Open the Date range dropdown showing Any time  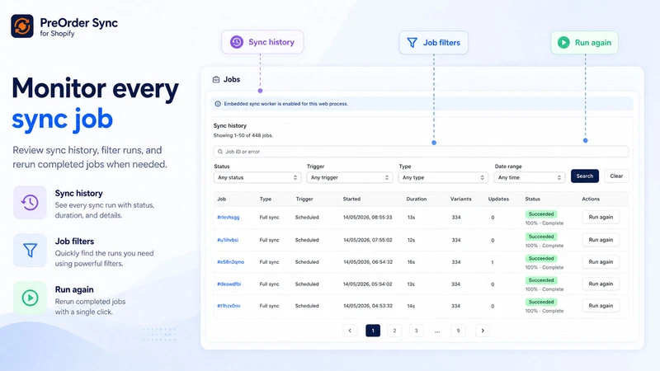pyautogui.click(x=529, y=177)
